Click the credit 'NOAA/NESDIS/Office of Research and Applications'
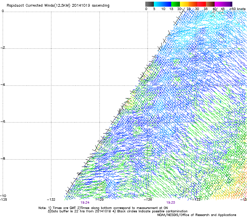 point(197,215)
